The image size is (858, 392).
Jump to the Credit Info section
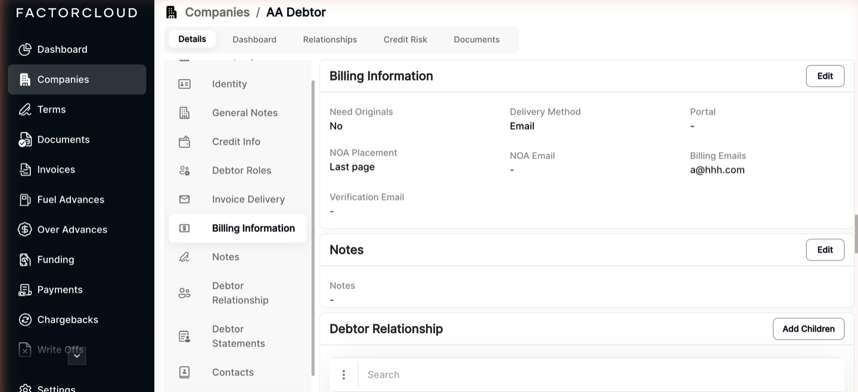pos(238,142)
